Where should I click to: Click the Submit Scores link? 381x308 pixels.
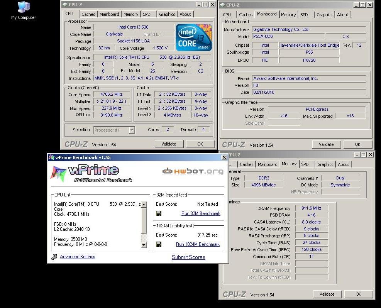click(x=188, y=257)
